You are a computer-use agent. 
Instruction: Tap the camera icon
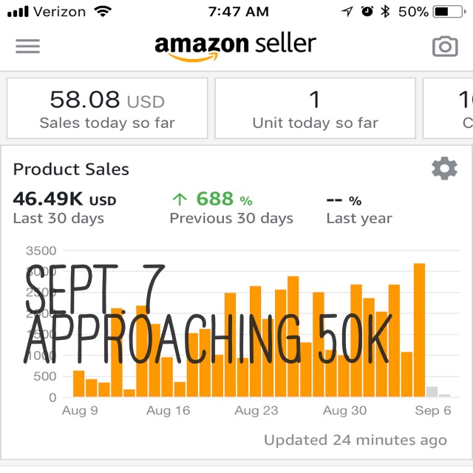pos(445,46)
